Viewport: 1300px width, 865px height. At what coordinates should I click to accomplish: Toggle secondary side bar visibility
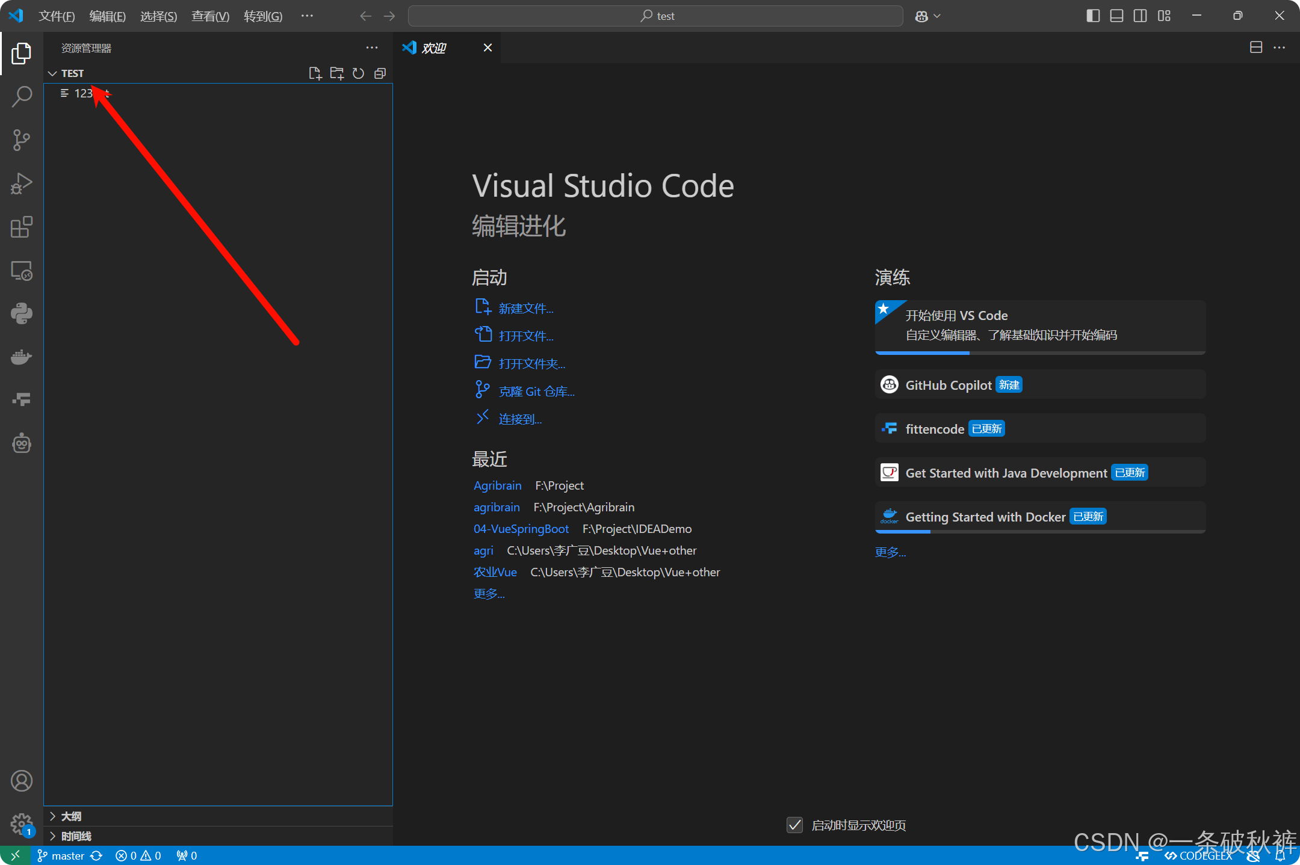coord(1140,16)
